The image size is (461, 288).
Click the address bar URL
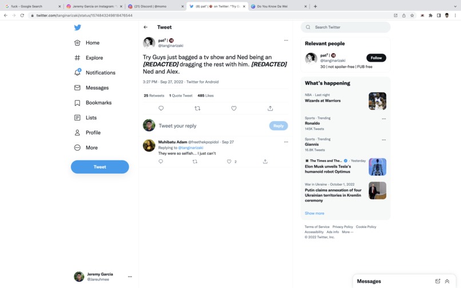tap(85, 15)
